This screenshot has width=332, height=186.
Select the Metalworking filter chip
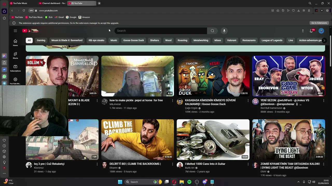click(x=201, y=40)
